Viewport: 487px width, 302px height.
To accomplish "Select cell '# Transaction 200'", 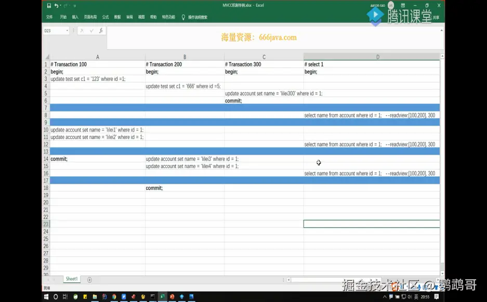I will (x=185, y=64).
